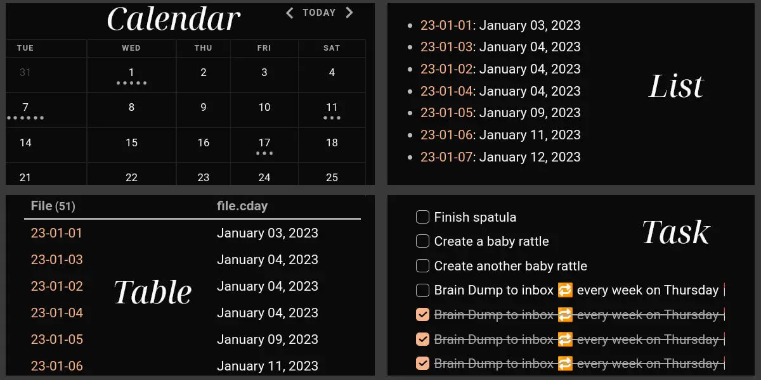This screenshot has height=380, width=761.
Task: Click the File (51) column header
Action: (53, 206)
